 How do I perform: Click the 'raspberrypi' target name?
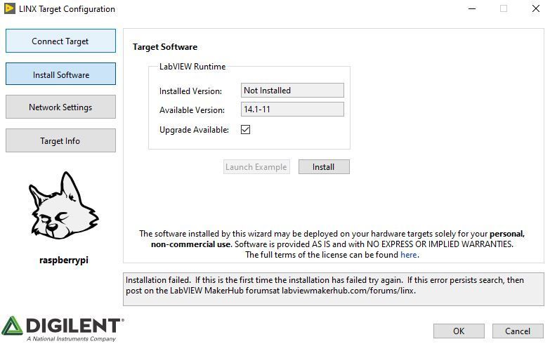[64, 260]
